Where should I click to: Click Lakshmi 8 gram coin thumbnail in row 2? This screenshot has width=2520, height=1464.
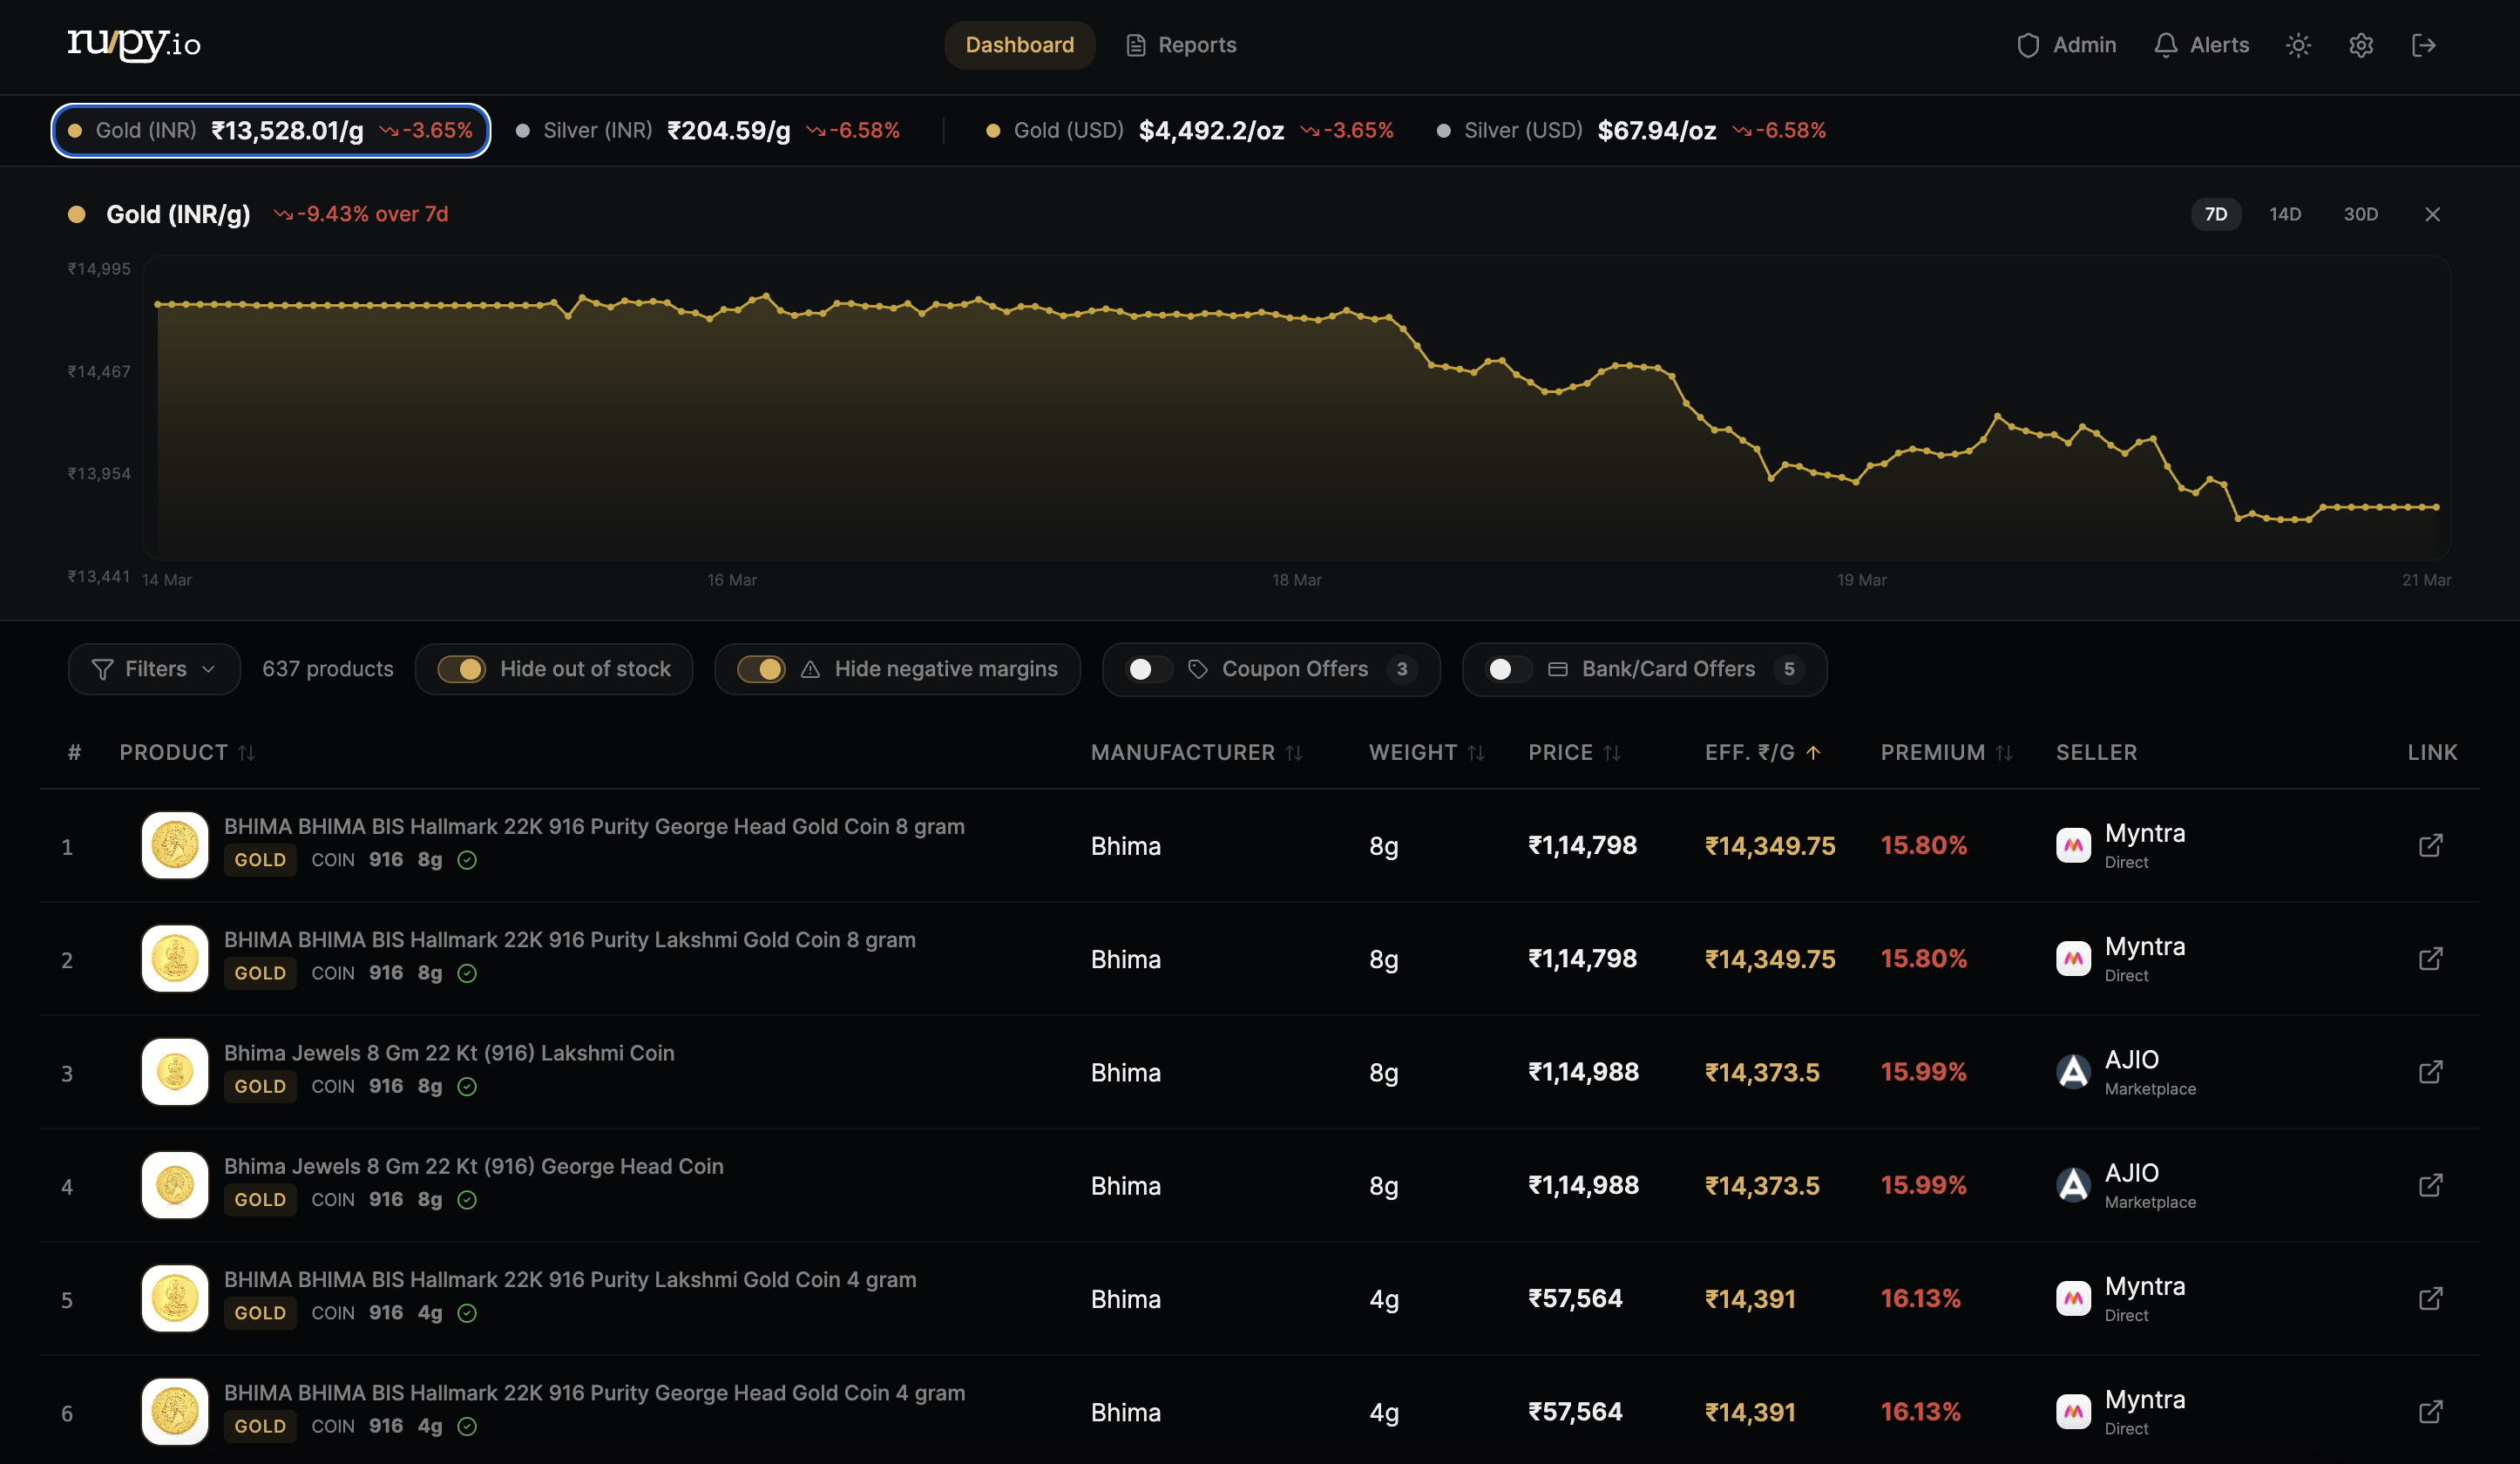[x=175, y=958]
